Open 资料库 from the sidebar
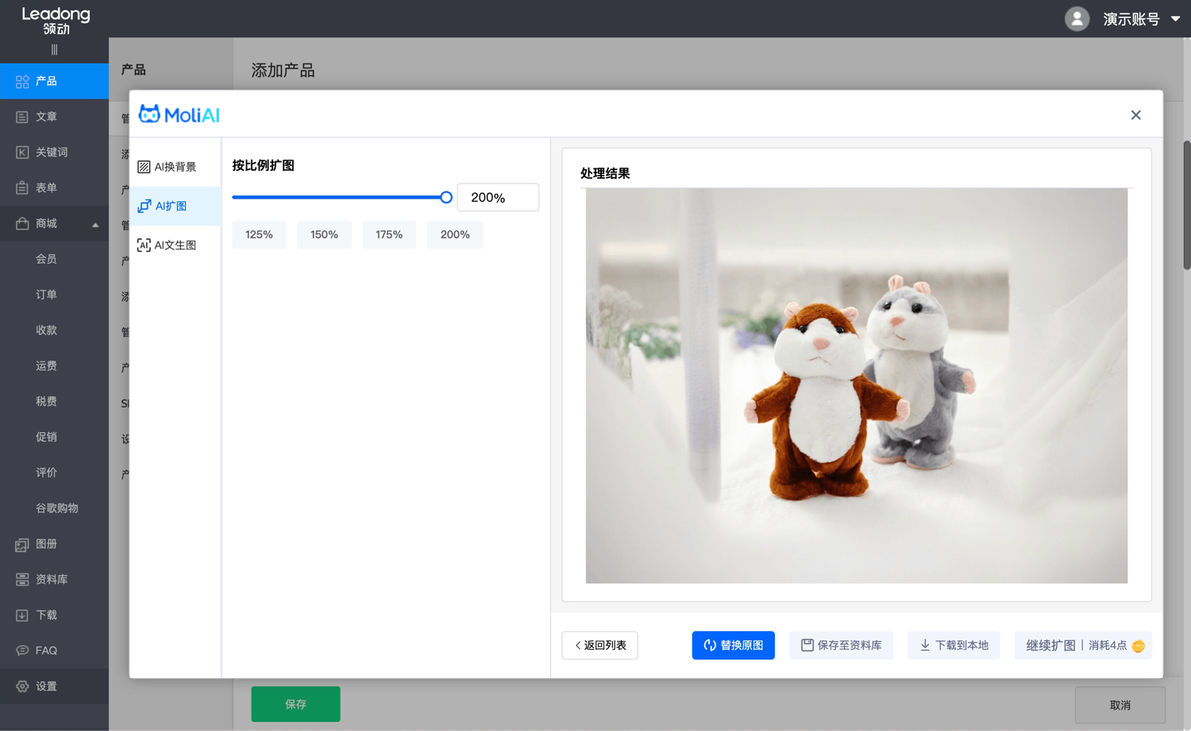The width and height of the screenshot is (1191, 731). pyautogui.click(x=51, y=579)
